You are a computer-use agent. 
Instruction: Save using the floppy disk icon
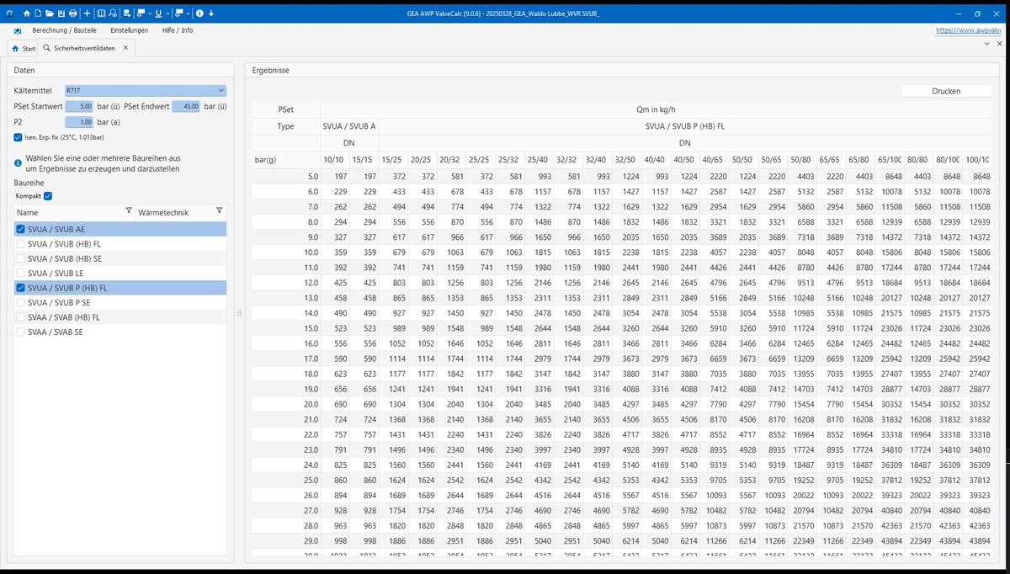point(61,13)
